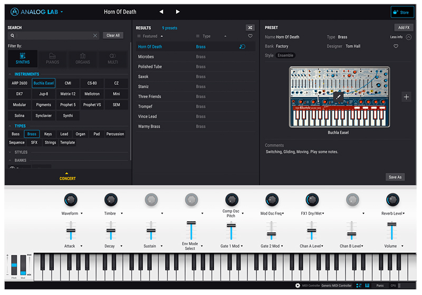
Task: Click the Mod Osc Freq knob
Action: tap(272, 200)
